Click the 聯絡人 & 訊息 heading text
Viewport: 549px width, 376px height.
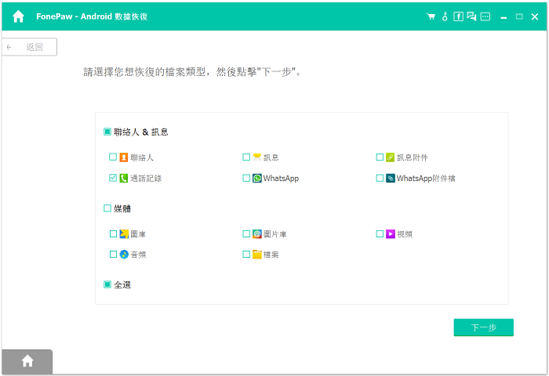pos(140,132)
